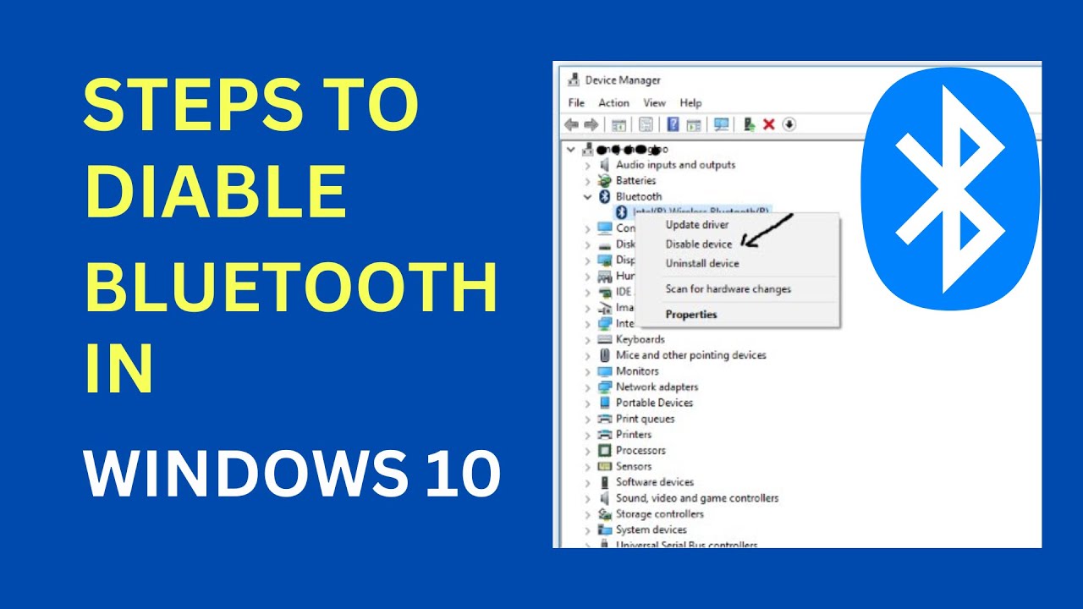Expand the Network adapters category
This screenshot has width=1083, height=609.
pos(588,387)
